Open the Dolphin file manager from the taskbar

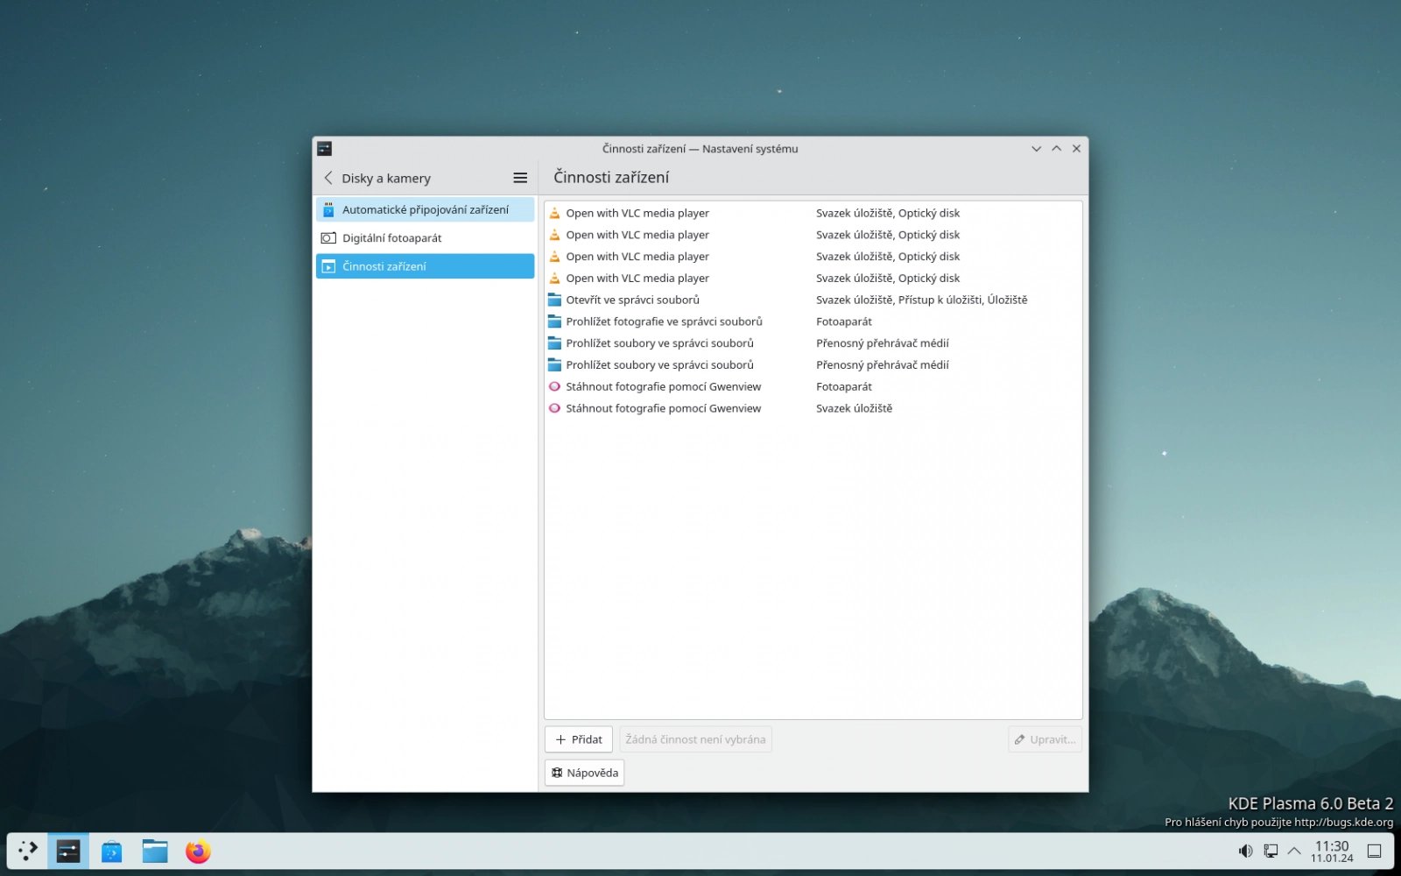[x=155, y=851]
